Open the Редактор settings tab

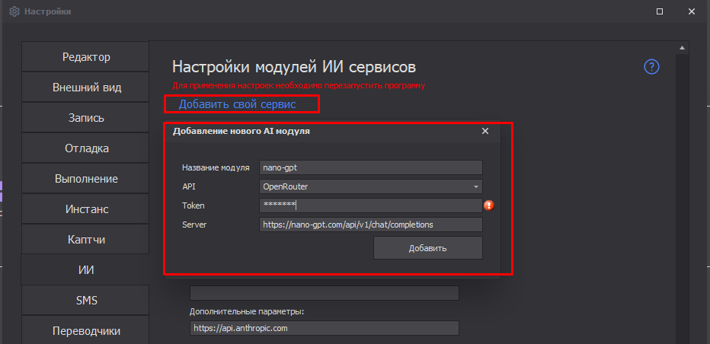tap(85, 56)
